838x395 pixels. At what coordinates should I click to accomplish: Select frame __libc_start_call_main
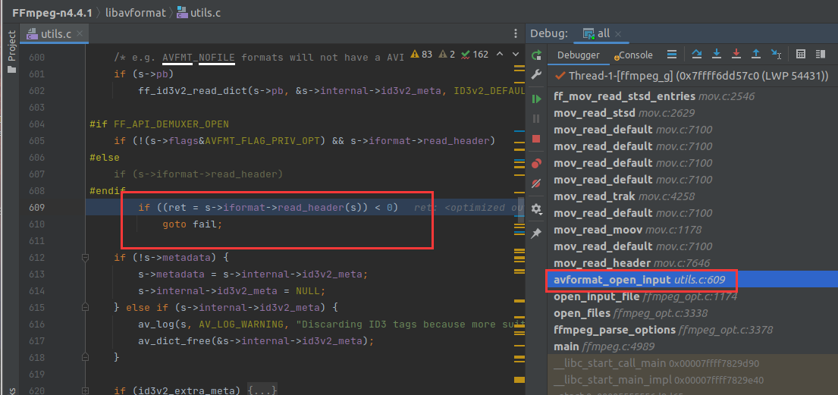point(692,363)
